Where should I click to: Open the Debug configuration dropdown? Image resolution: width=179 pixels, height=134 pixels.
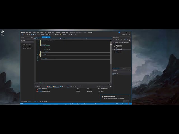tap(43, 35)
